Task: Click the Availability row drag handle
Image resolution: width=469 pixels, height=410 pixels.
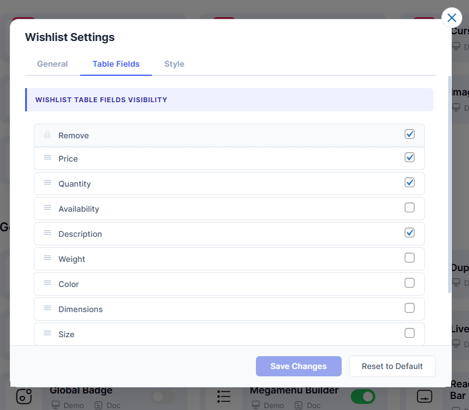Action: pos(47,208)
